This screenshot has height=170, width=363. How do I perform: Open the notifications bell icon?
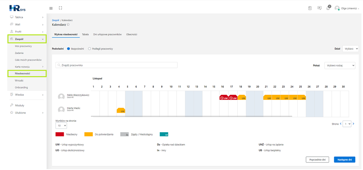pyautogui.click(x=328, y=8)
